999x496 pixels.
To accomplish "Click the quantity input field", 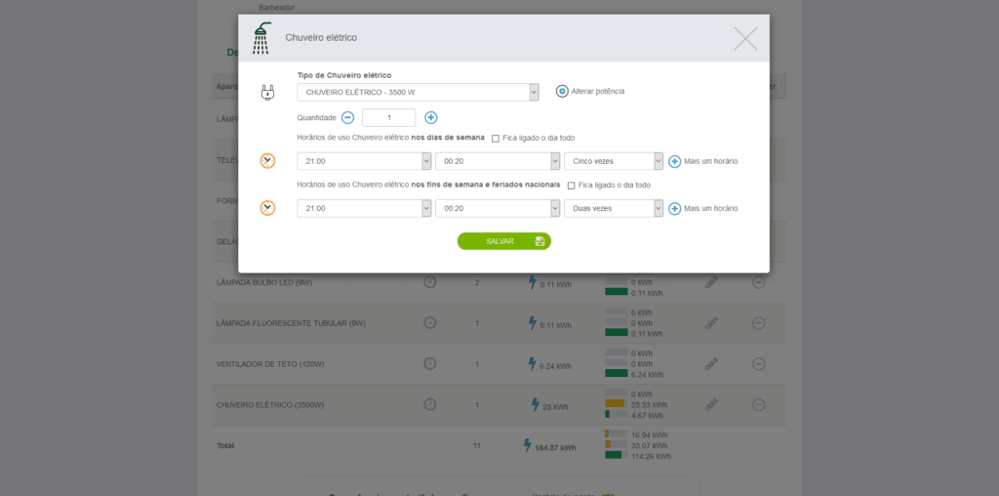I will pyautogui.click(x=388, y=117).
